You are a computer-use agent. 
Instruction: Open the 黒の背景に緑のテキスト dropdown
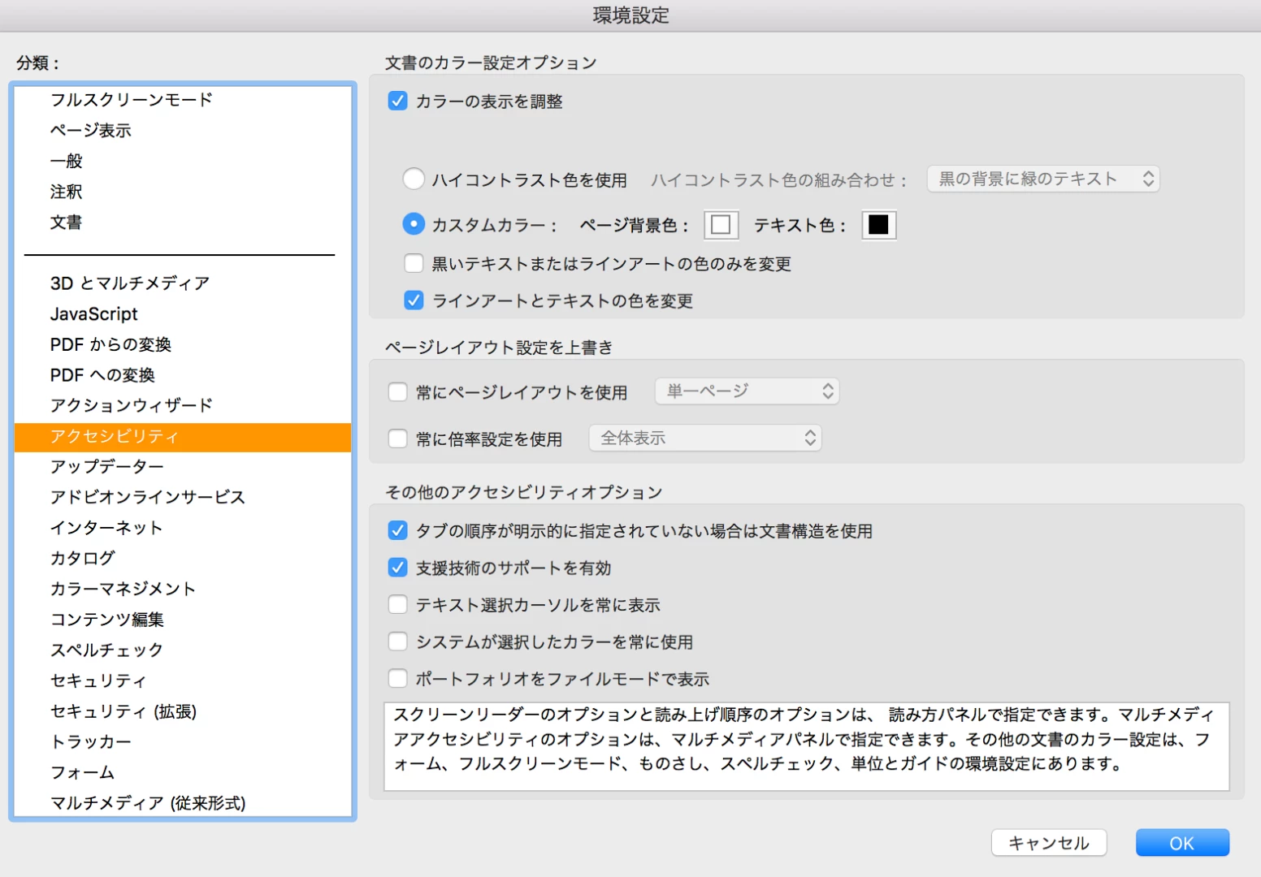(x=1043, y=179)
